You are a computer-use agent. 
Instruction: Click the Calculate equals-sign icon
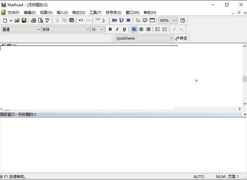point(129,21)
